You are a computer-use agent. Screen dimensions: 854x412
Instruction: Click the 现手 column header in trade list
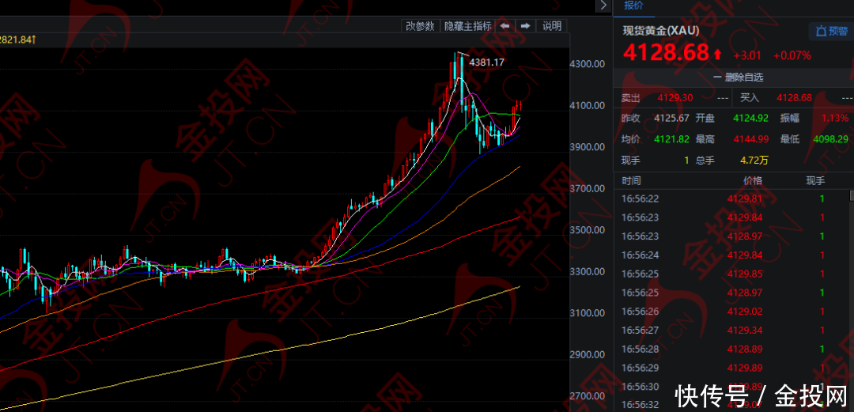point(814,181)
